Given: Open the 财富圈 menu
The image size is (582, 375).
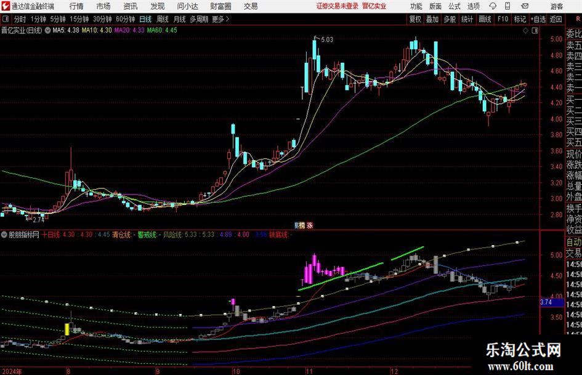Looking at the screenshot, I should click(220, 6).
